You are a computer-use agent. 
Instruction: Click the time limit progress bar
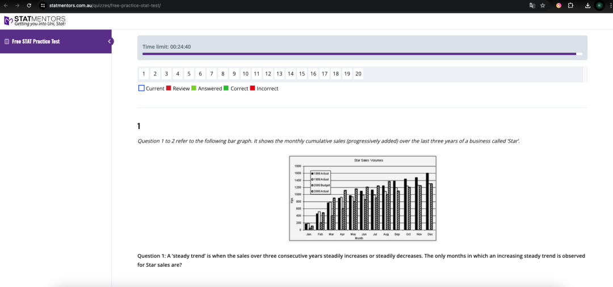[362, 54]
